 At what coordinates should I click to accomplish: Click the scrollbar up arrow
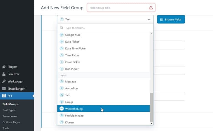(x=151, y=34)
